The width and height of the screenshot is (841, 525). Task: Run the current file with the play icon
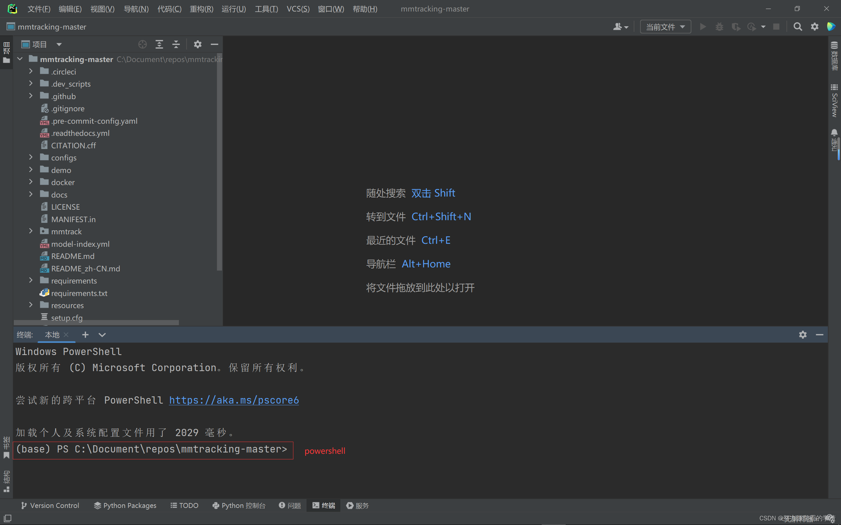pyautogui.click(x=703, y=26)
